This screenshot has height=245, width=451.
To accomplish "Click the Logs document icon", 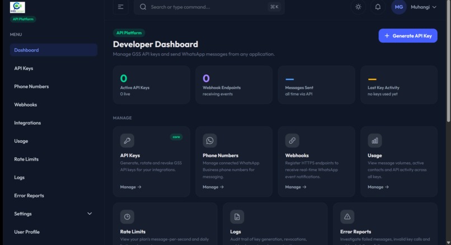I will pyautogui.click(x=237, y=217).
